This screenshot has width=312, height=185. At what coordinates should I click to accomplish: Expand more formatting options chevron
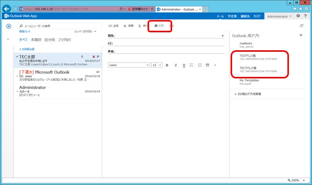click(x=215, y=65)
